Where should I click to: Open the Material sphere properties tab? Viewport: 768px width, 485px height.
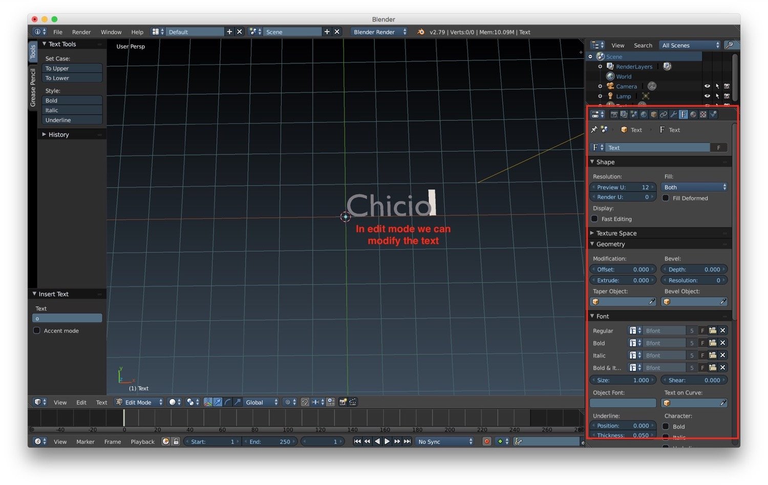(693, 115)
